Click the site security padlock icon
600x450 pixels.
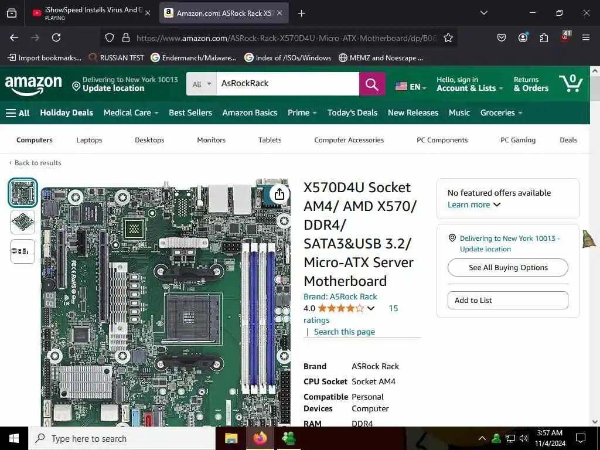(125, 37)
